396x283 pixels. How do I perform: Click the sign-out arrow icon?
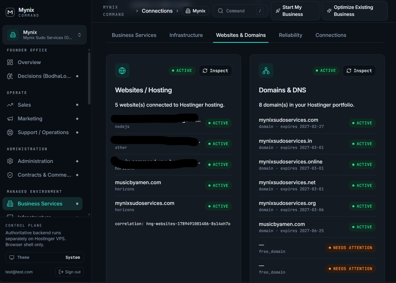(61, 272)
